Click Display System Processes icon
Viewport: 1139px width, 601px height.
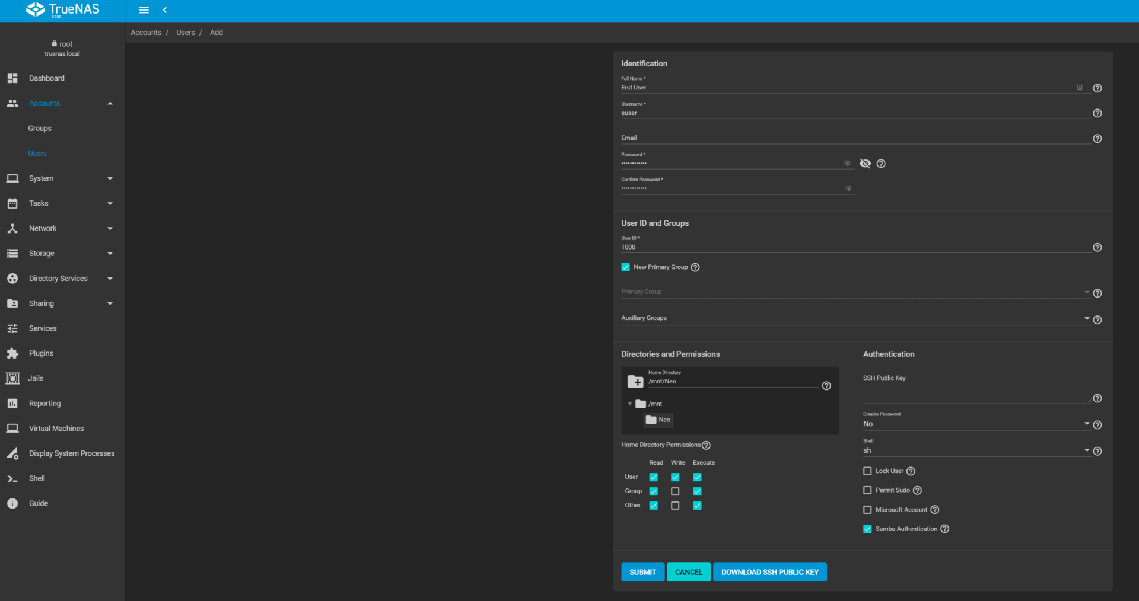pyautogui.click(x=12, y=453)
